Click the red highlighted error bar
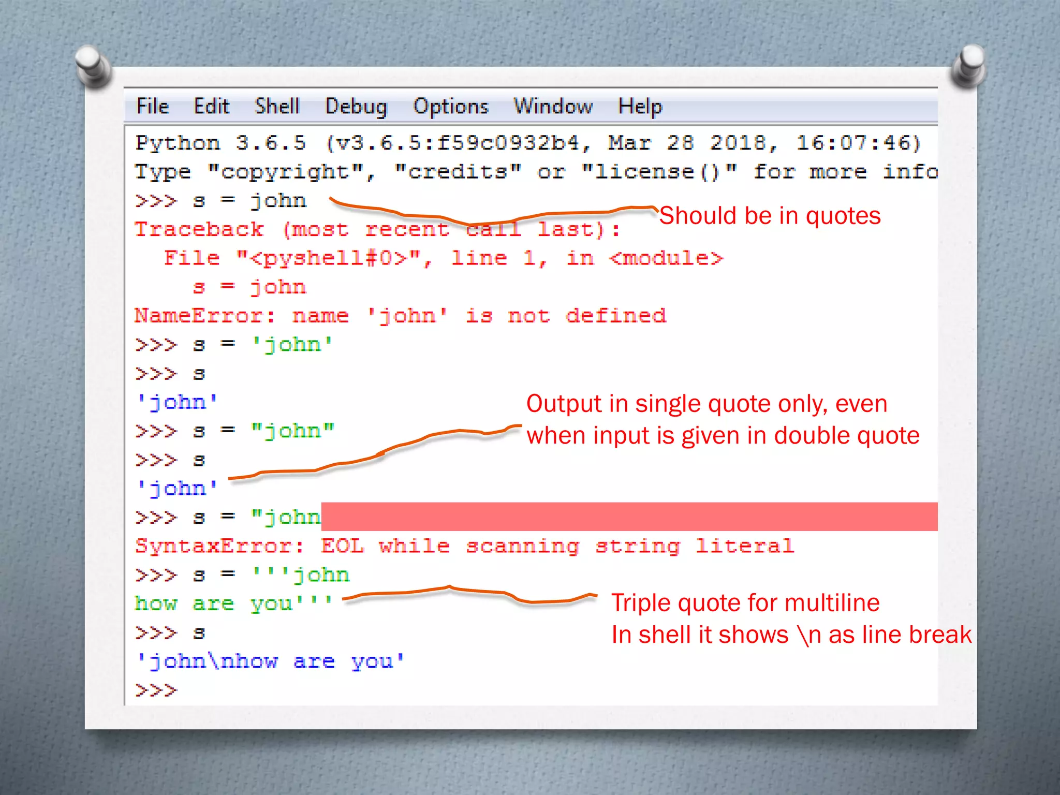The height and width of the screenshot is (795, 1060). 628,517
